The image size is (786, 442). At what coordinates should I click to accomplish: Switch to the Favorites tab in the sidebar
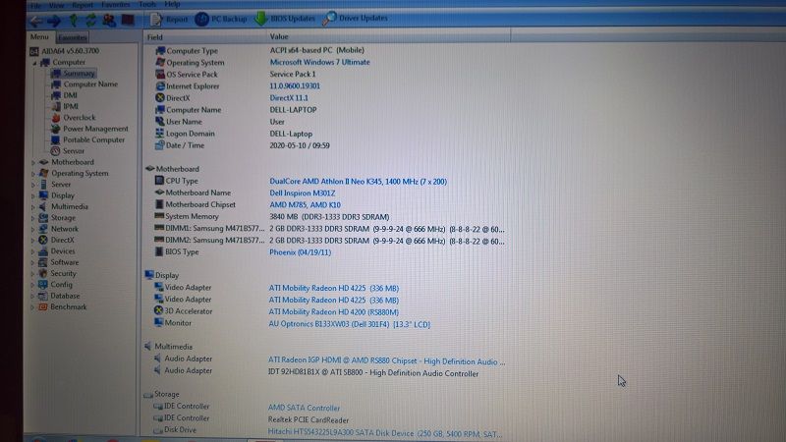tap(72, 37)
